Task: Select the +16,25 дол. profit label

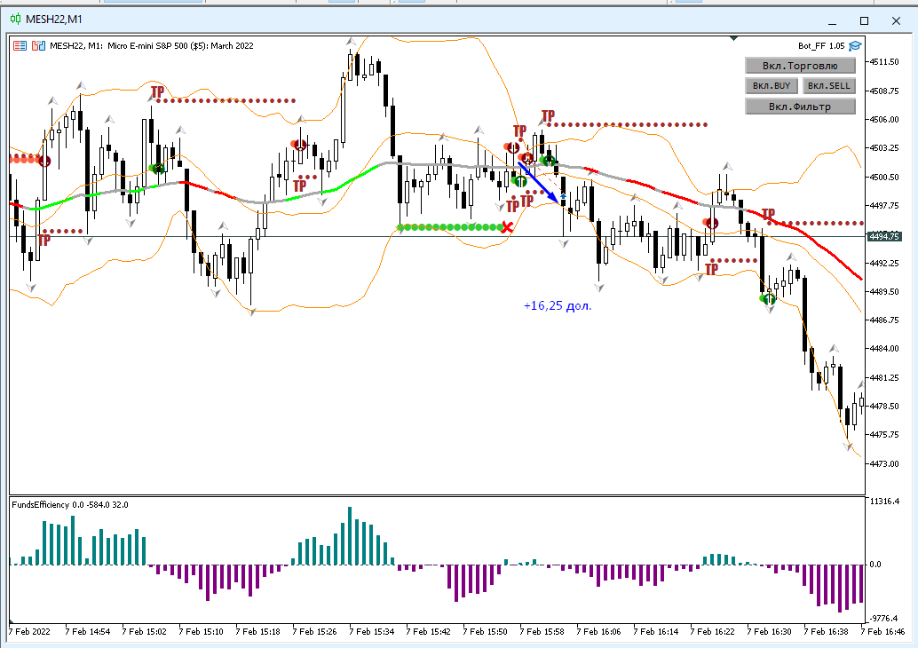Action: click(558, 305)
